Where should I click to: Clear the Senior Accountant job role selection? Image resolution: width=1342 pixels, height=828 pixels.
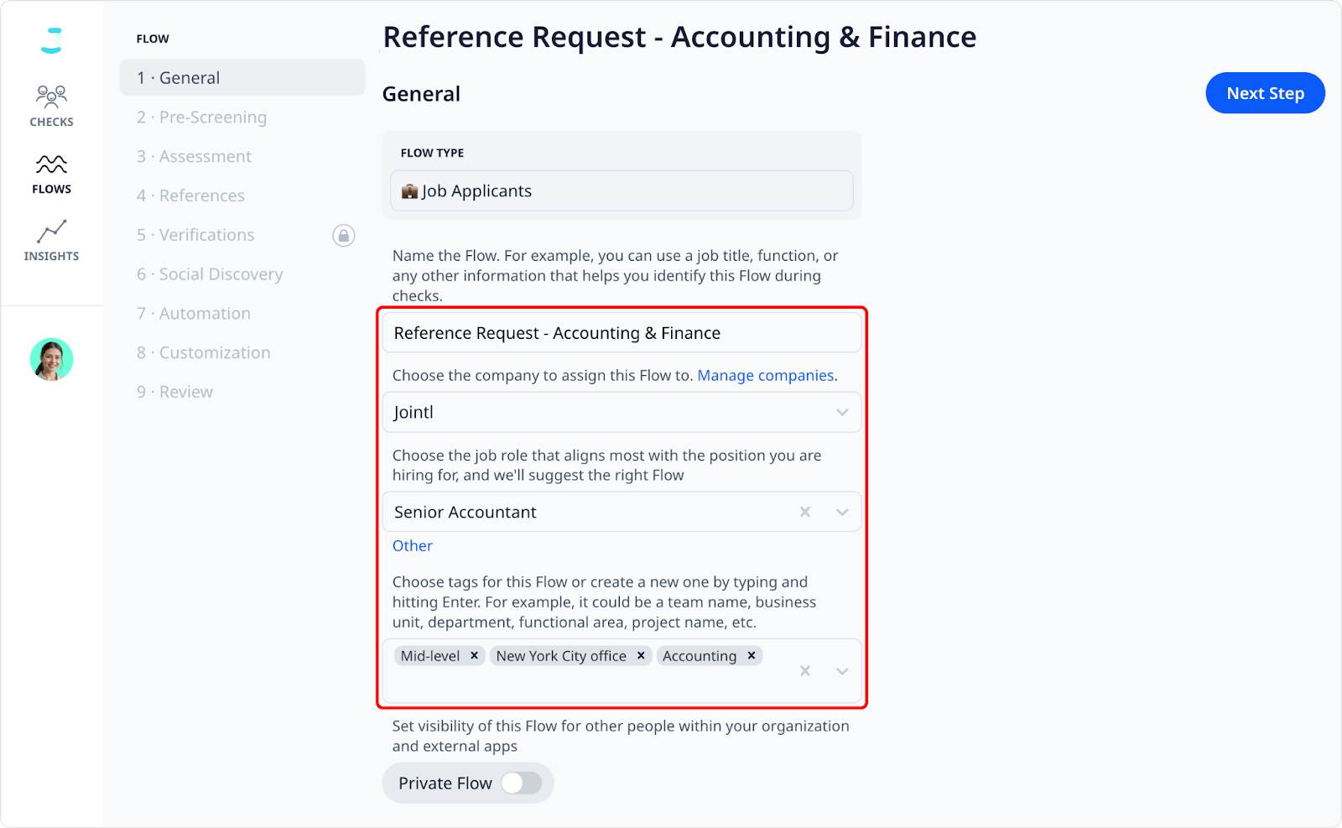click(x=805, y=512)
